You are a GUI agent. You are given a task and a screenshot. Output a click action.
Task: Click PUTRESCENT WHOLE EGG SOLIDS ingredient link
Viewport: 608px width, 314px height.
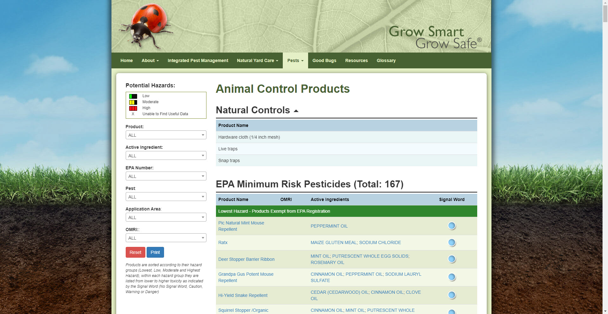(x=370, y=256)
